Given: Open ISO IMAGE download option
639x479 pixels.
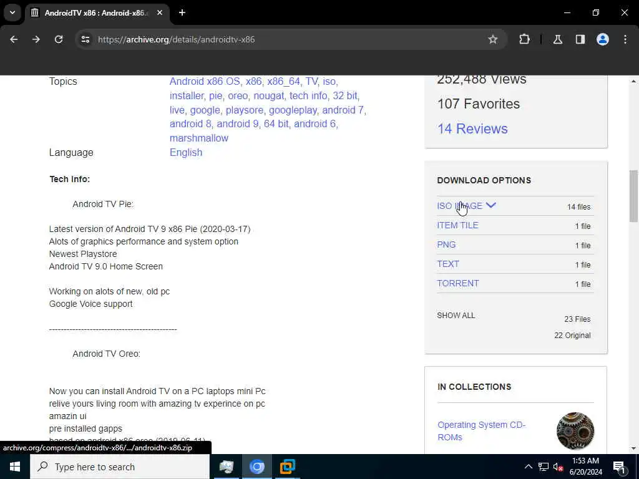Looking at the screenshot, I should point(460,206).
